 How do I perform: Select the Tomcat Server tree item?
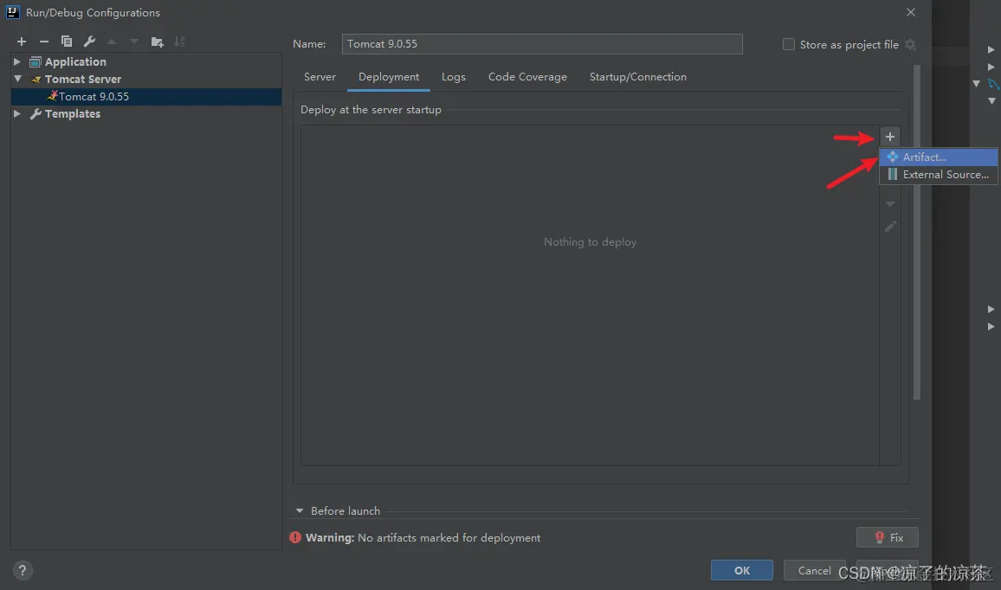click(82, 79)
